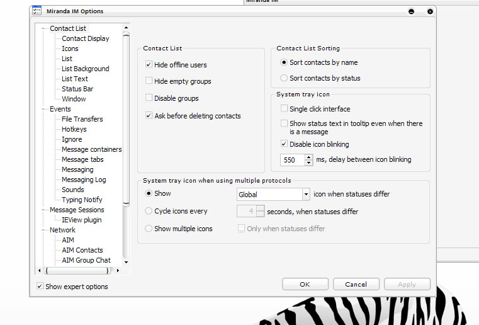Toggle the Hide offline users checkbox
Viewport: 479px width, 325px height.
[x=149, y=65]
